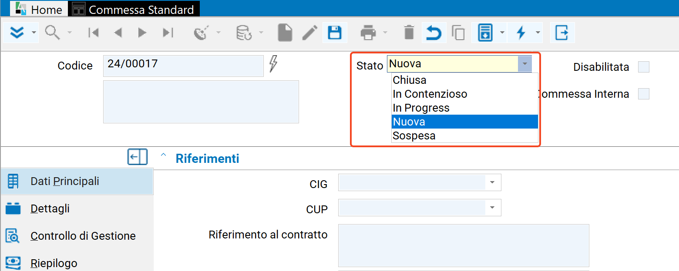Click the Riferimento al contratto text box
Screen dimensions: 679x271
click(x=464, y=245)
